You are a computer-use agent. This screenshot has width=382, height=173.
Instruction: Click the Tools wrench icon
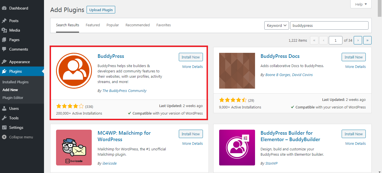tap(4, 118)
